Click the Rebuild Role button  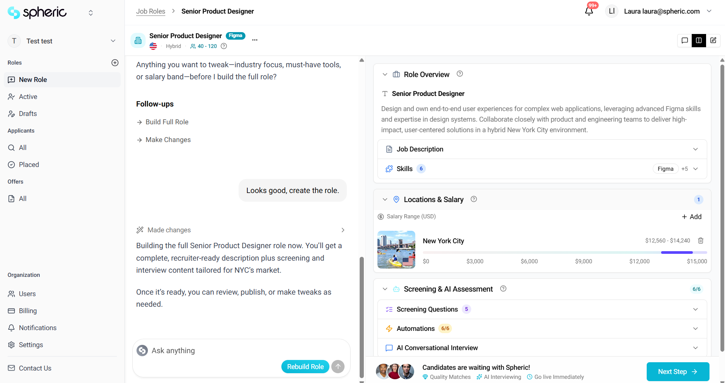tap(305, 366)
